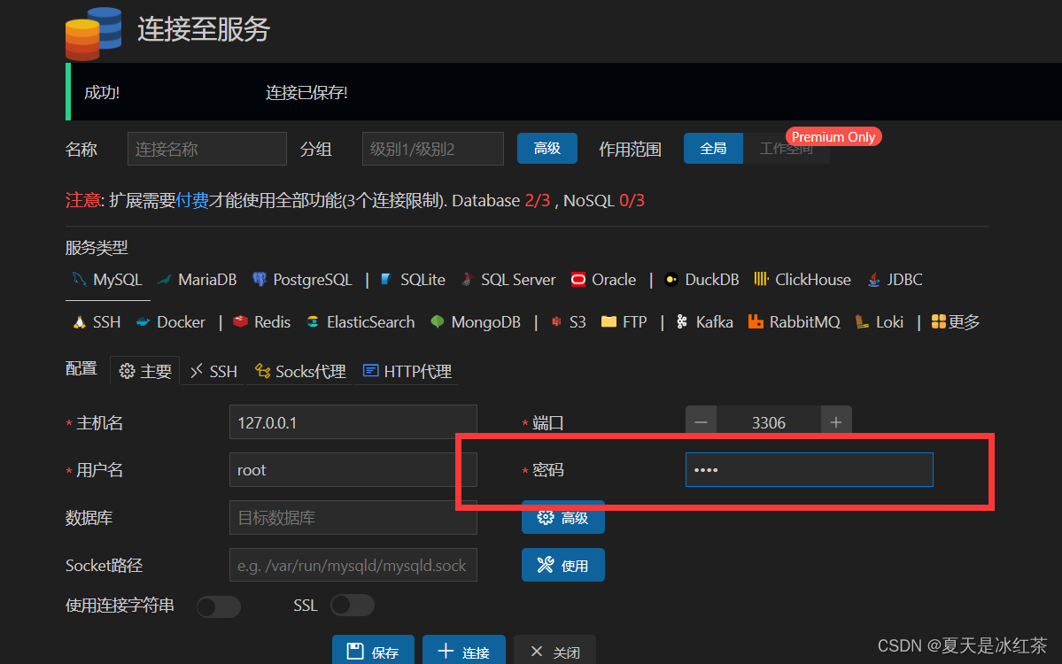Select the DuckDB service type
This screenshot has height=664, width=1062.
tap(702, 280)
